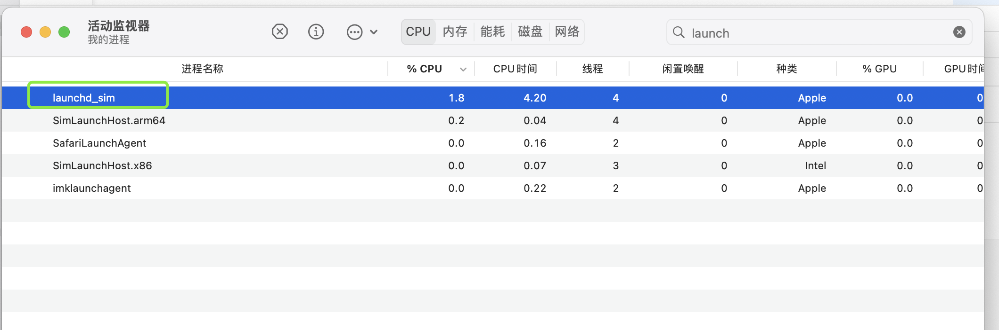999x330 pixels.
Task: Sort by 闲置唤醒 column header
Action: tap(683, 69)
